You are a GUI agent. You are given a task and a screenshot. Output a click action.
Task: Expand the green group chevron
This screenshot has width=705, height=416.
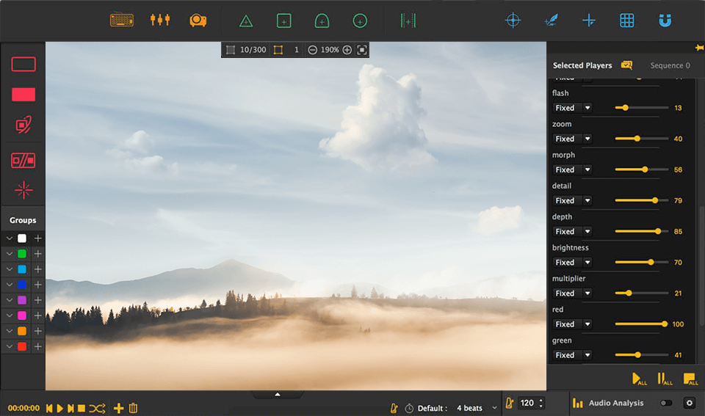click(x=10, y=254)
